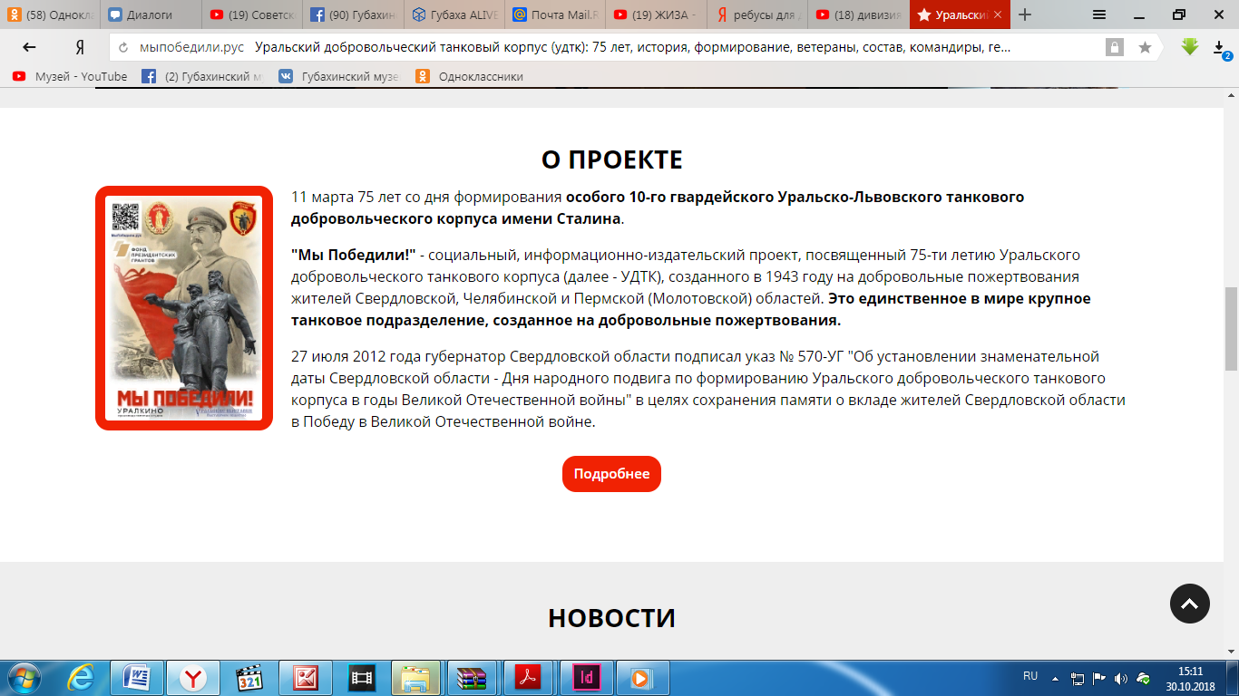Open a new tab with the plus button
The height and width of the screenshot is (696, 1239).
click(1025, 14)
